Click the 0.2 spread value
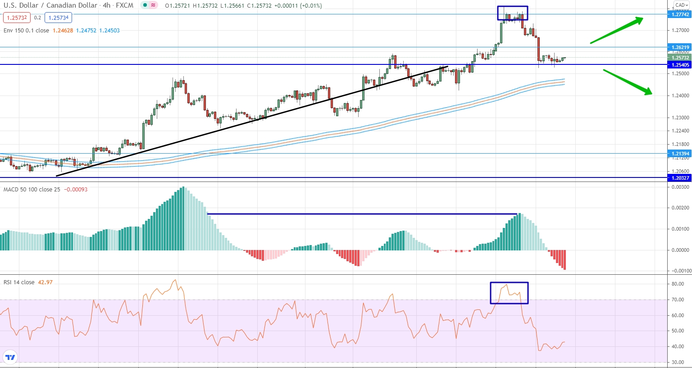Viewport: 692px width, 368px height. coord(37,18)
